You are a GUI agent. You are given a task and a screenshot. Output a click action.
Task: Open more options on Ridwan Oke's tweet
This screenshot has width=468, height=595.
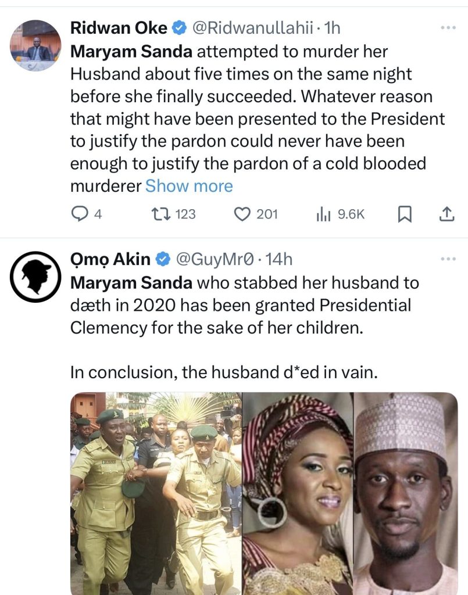tap(448, 27)
